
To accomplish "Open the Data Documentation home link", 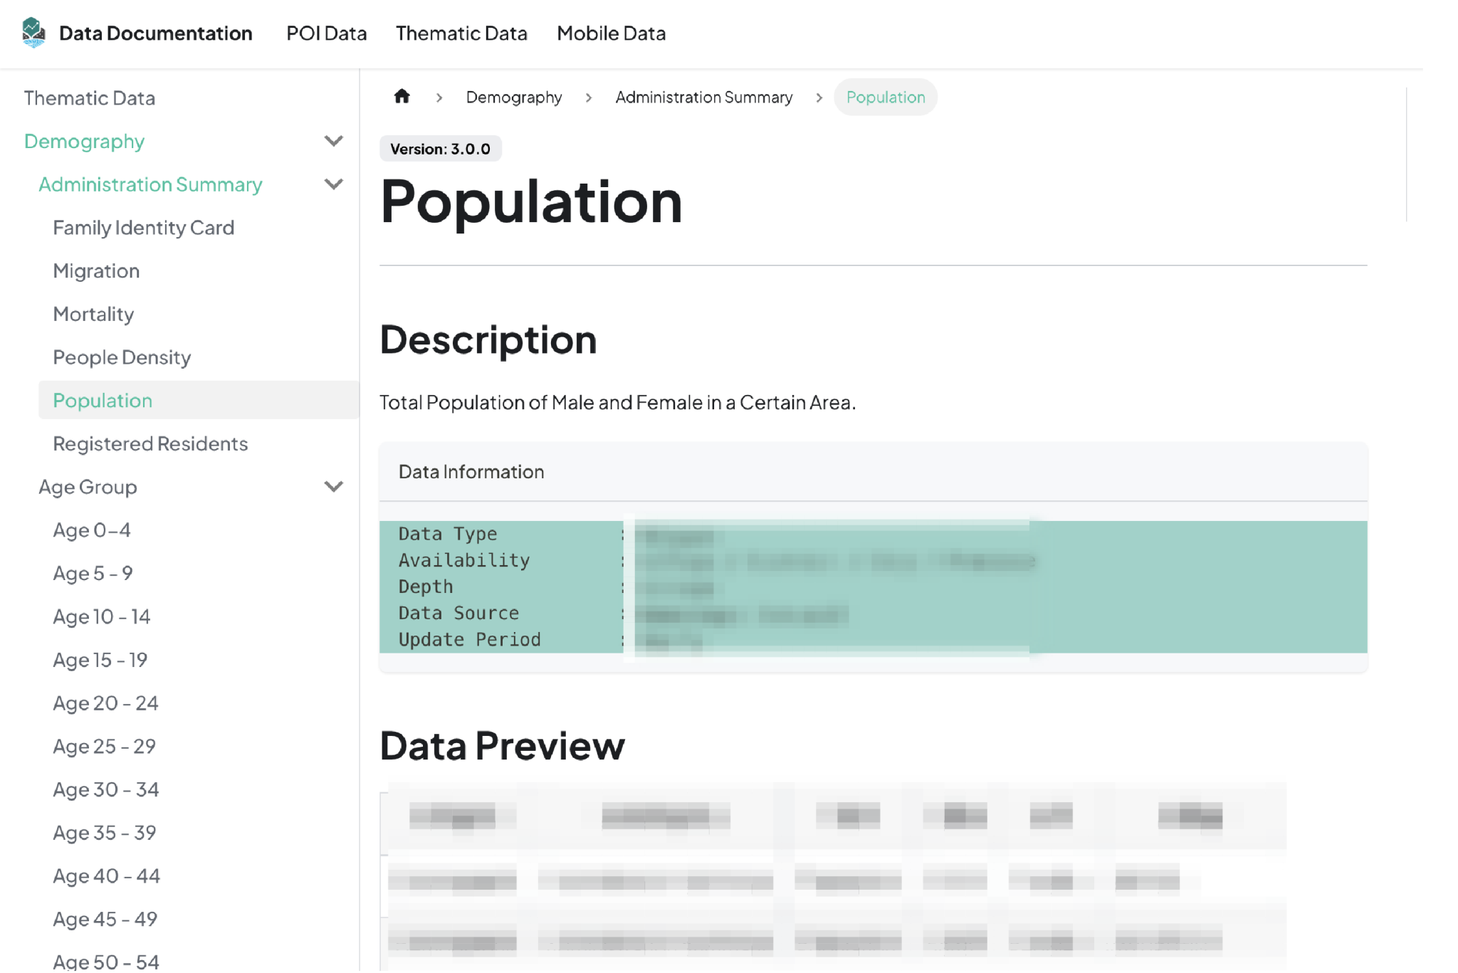I will (x=155, y=33).
